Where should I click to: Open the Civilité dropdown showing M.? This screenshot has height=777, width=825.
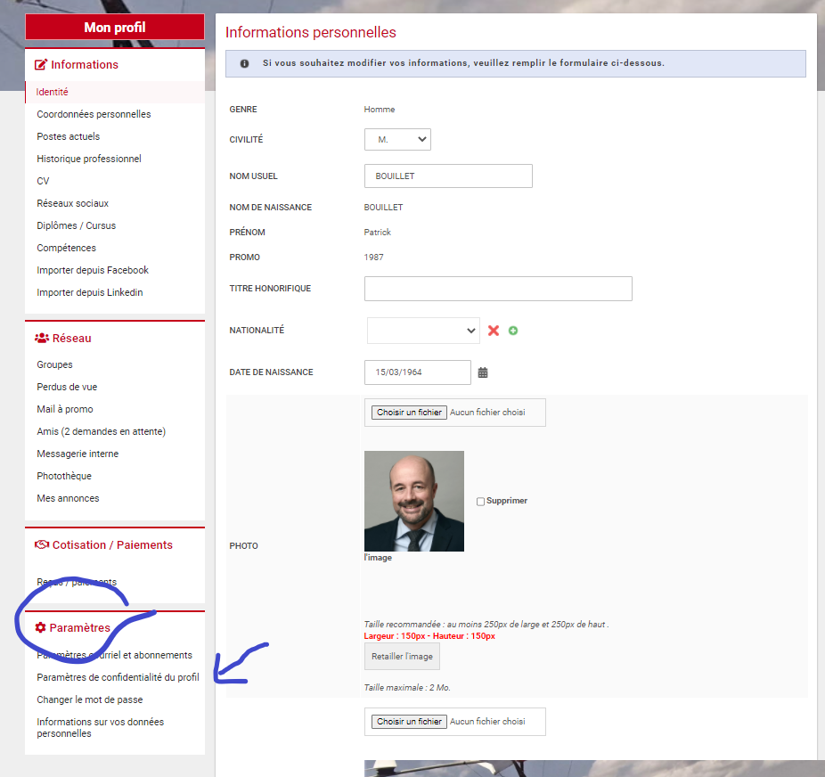coord(397,139)
